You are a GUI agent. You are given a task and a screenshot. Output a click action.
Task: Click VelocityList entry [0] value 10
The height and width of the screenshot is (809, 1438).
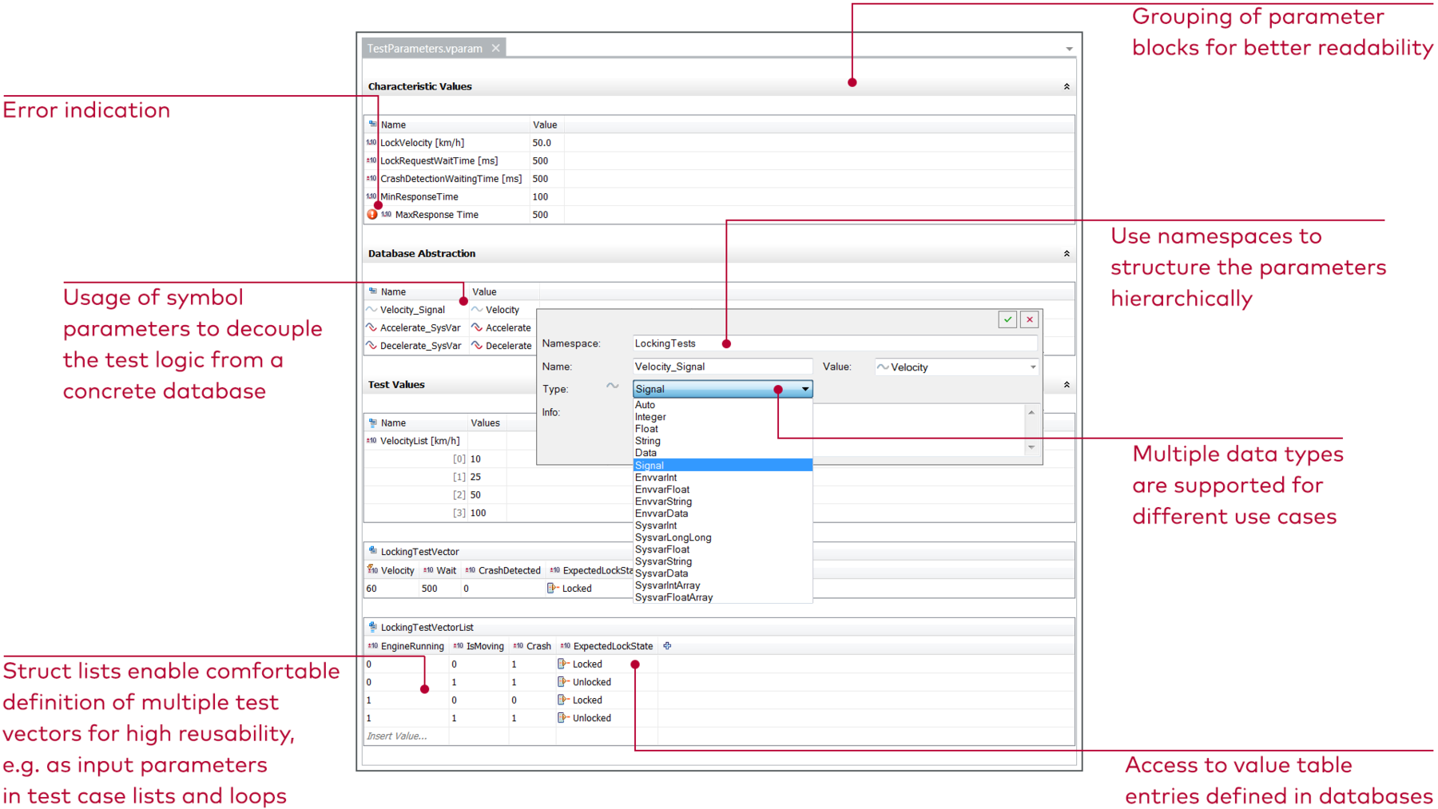(x=475, y=459)
